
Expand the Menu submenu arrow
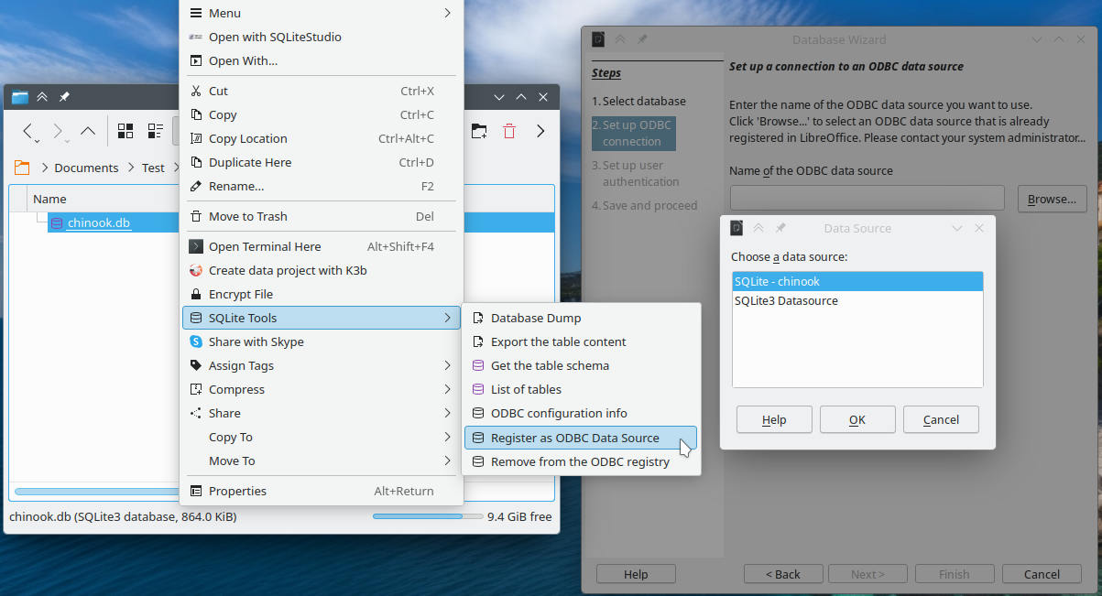pyautogui.click(x=447, y=13)
